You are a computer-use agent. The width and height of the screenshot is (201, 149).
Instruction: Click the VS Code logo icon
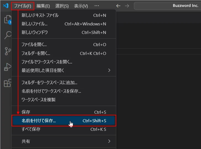coord(6,6)
